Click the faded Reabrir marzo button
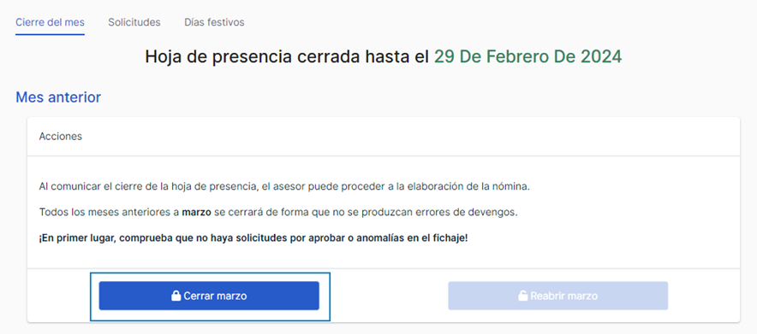This screenshot has height=334, width=757. coord(558,296)
